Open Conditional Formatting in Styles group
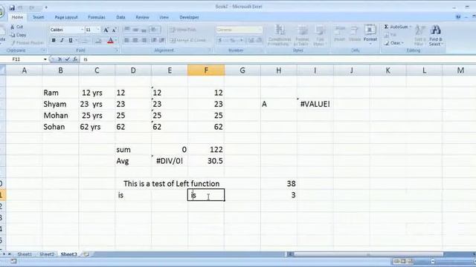The width and height of the screenshot is (476, 267). click(280, 36)
